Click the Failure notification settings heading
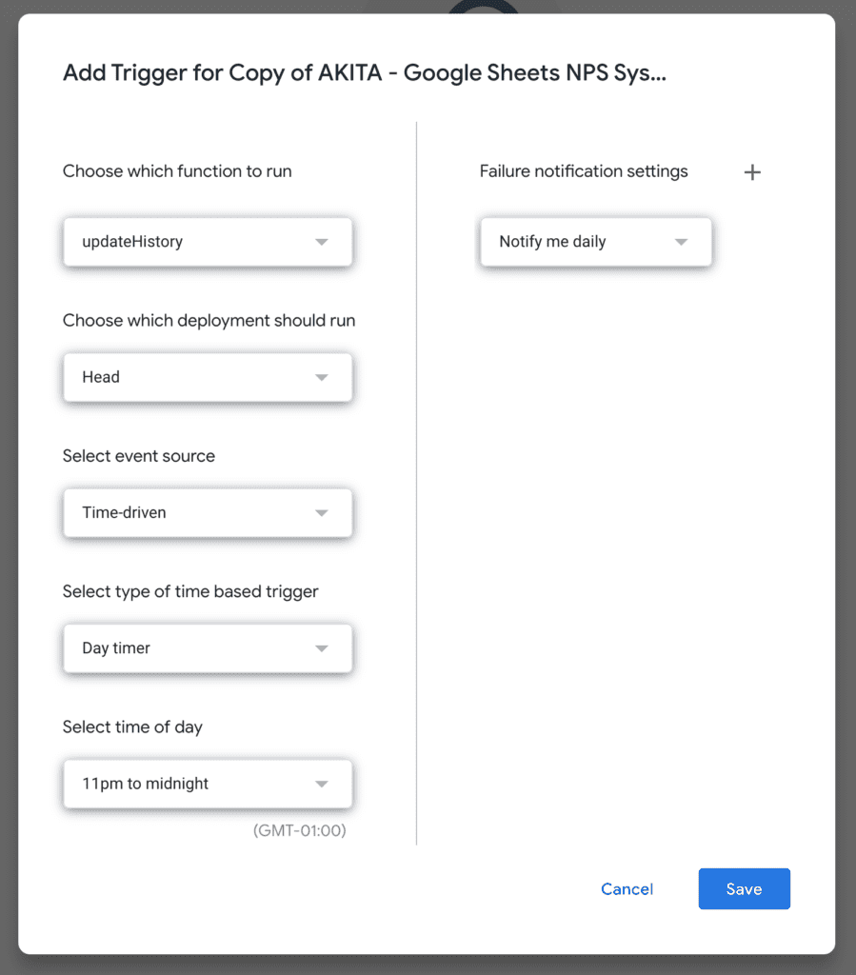This screenshot has height=975, width=856. (x=583, y=171)
